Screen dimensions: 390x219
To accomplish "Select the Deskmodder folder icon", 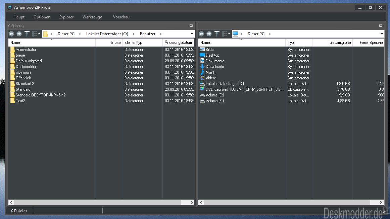I will pos(12,67).
